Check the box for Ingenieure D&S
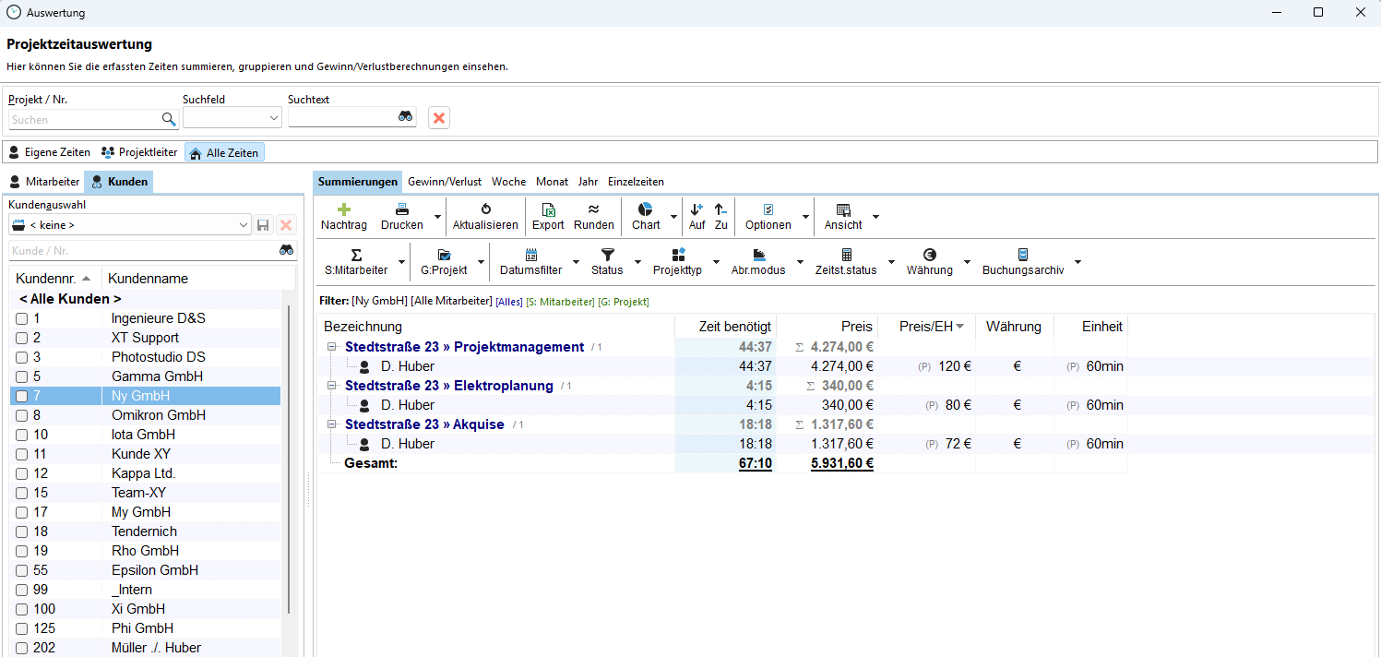Screen dimensions: 1381x657 tap(22, 318)
